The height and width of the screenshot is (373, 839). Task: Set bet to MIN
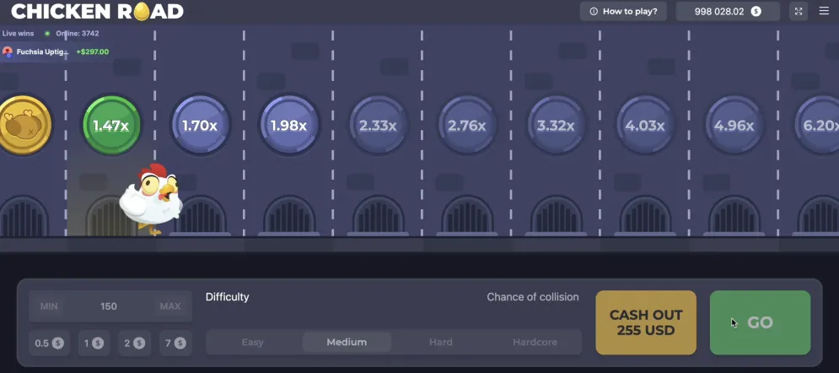tap(49, 306)
